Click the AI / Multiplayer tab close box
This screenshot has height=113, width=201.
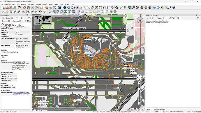tap(178, 18)
